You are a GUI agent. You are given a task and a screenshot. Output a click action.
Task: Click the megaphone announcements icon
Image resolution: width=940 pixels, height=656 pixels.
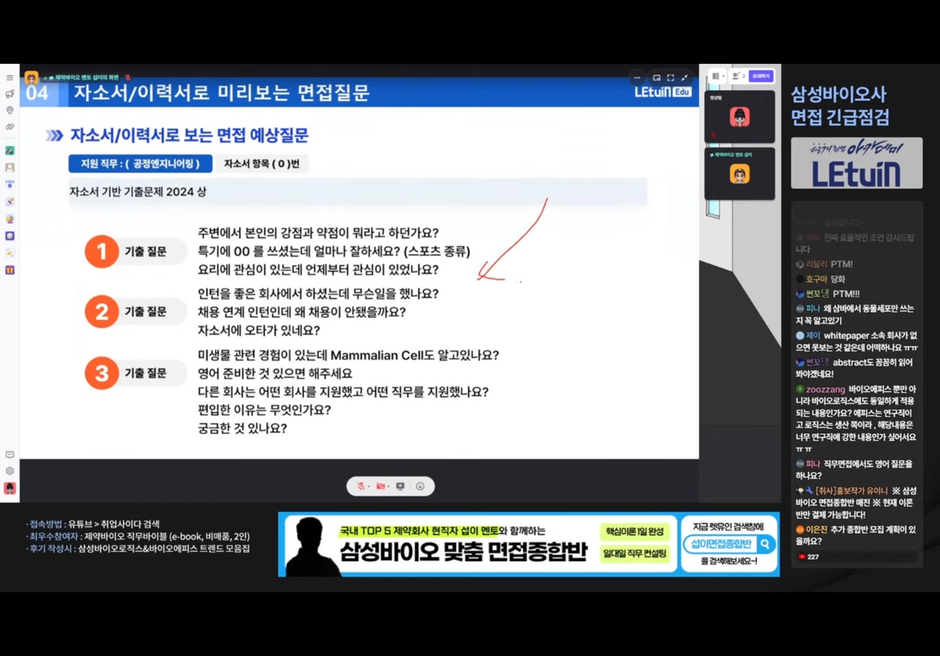(x=10, y=94)
